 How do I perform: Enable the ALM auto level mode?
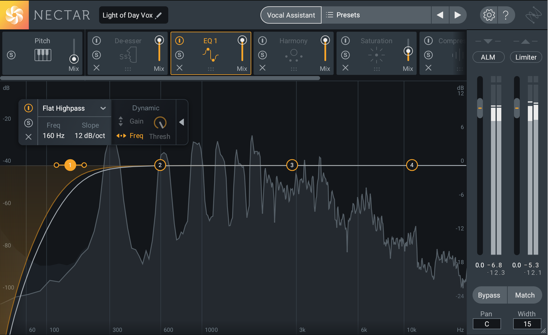pos(488,57)
